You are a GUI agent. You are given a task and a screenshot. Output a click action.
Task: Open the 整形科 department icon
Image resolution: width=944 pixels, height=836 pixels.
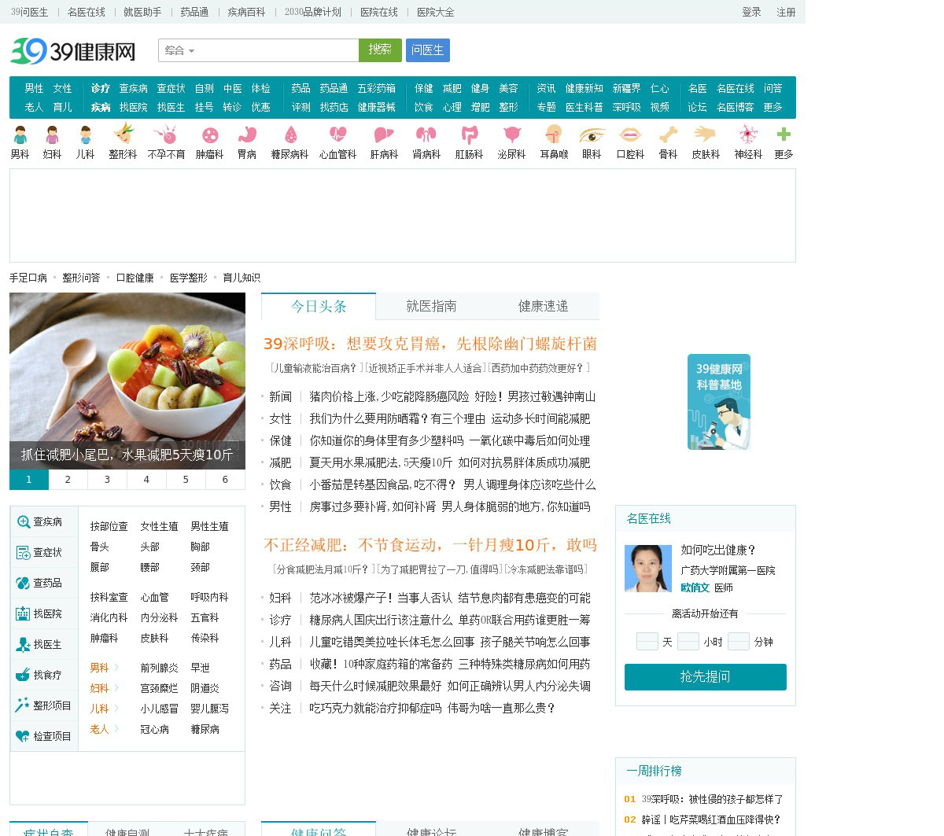point(123,134)
